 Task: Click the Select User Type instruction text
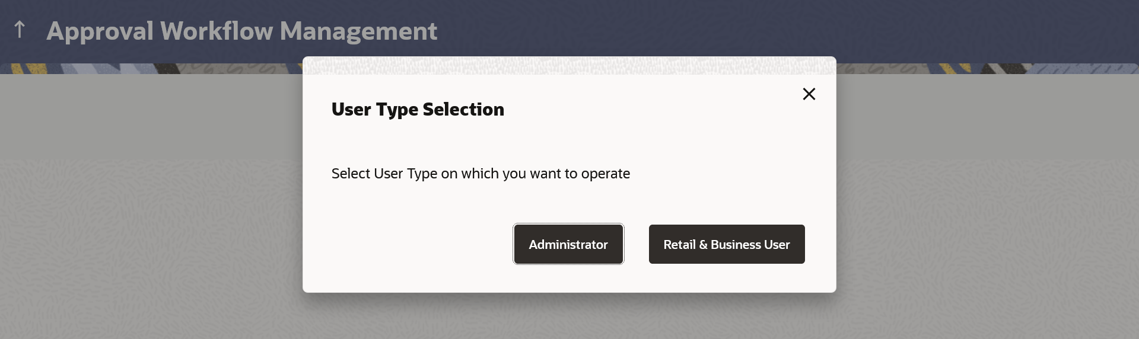pos(481,174)
